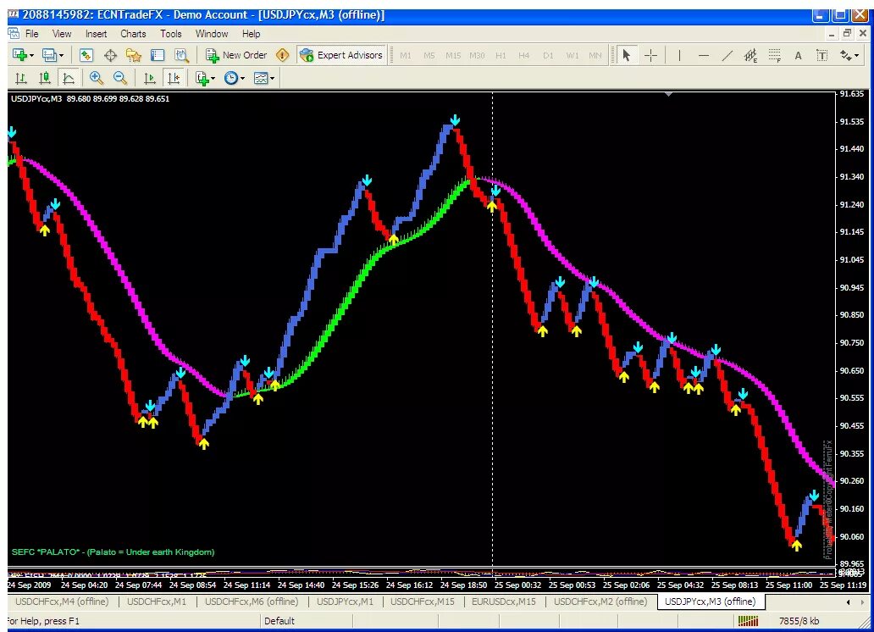Zoom in on the chart
Screen dimensions: 874x632
(97, 78)
